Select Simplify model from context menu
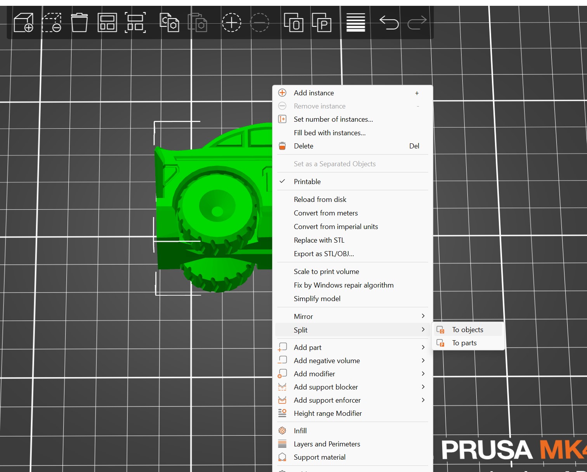The width and height of the screenshot is (587, 472). point(317,299)
